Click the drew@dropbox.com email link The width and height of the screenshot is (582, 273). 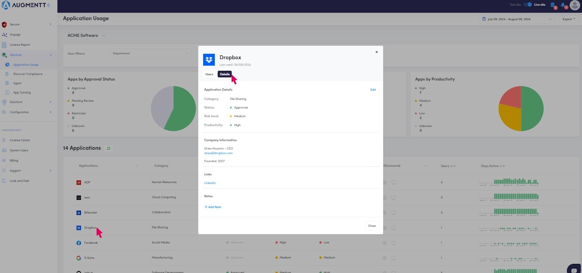coord(218,153)
